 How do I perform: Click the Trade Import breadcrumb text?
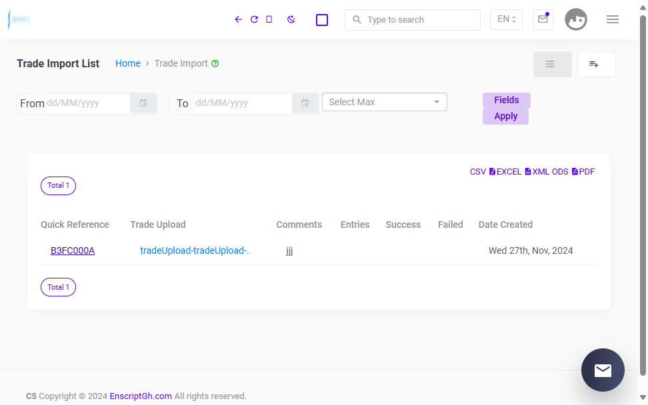click(181, 63)
